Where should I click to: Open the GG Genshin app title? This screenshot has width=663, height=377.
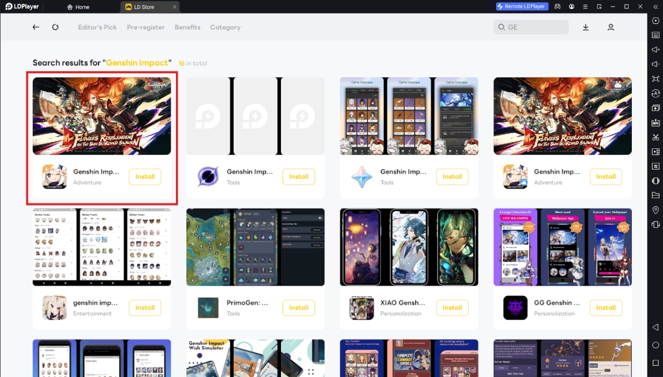click(557, 303)
